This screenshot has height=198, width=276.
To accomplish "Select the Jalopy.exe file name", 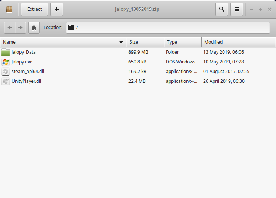I will point(22,62).
